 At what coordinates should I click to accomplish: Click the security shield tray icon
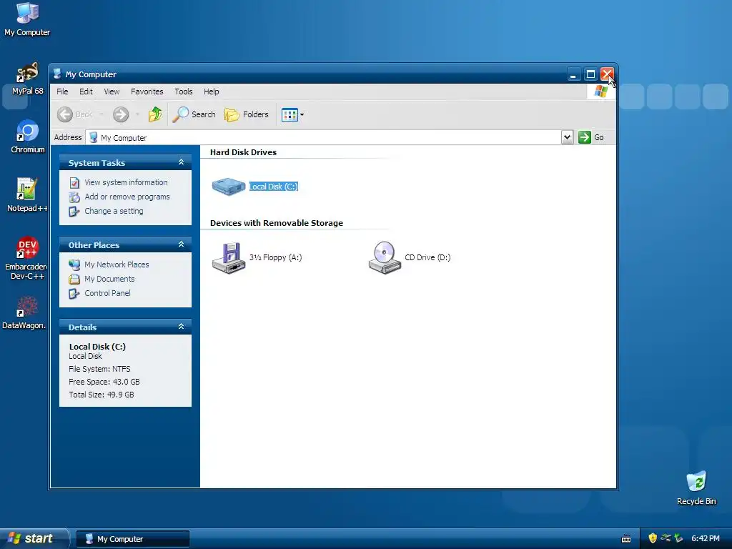pos(653,538)
